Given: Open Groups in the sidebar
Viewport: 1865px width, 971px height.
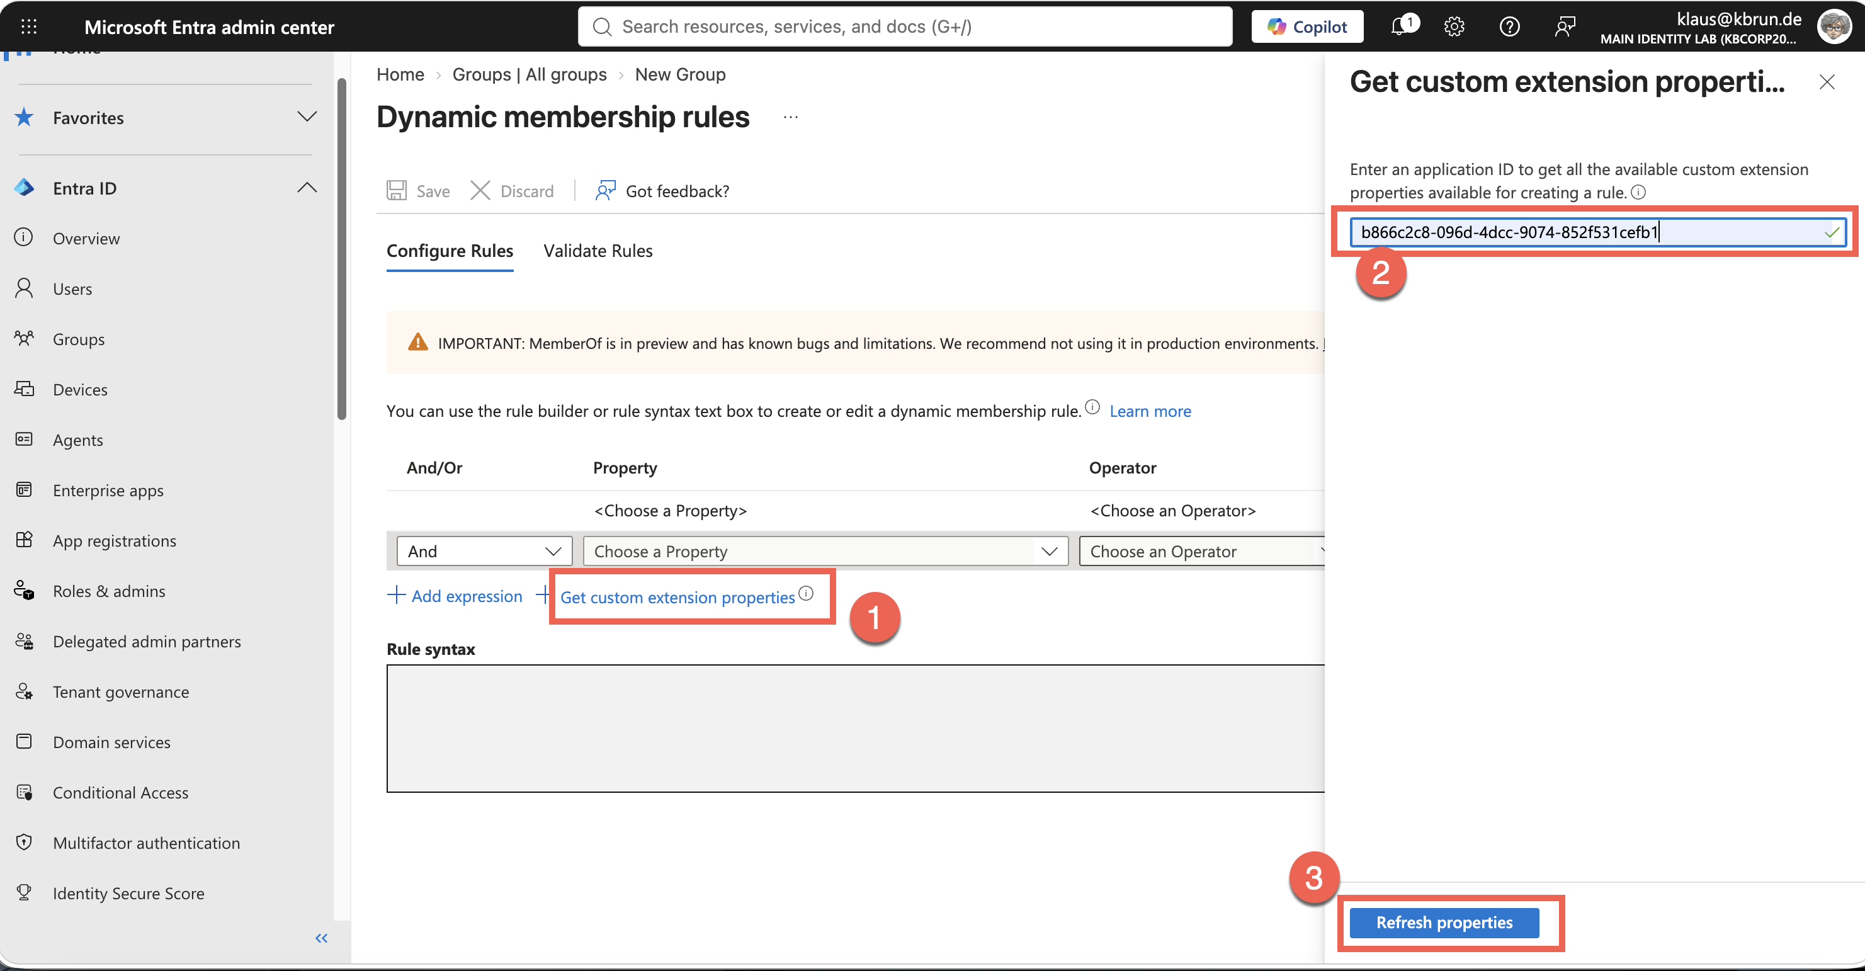Looking at the screenshot, I should pyautogui.click(x=79, y=339).
